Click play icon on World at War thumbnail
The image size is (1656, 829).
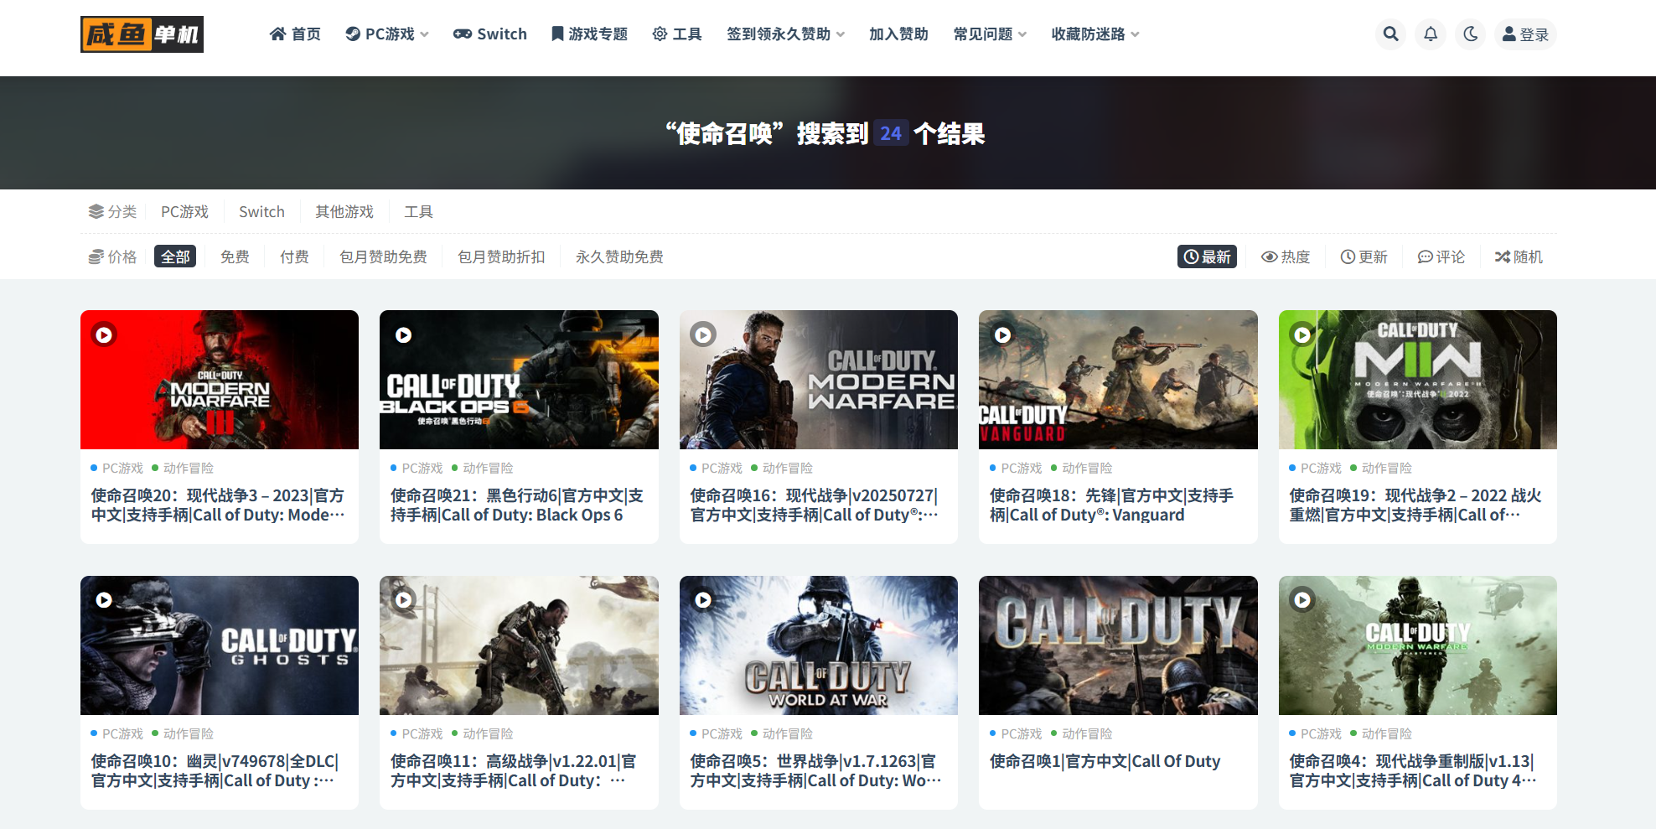point(703,600)
